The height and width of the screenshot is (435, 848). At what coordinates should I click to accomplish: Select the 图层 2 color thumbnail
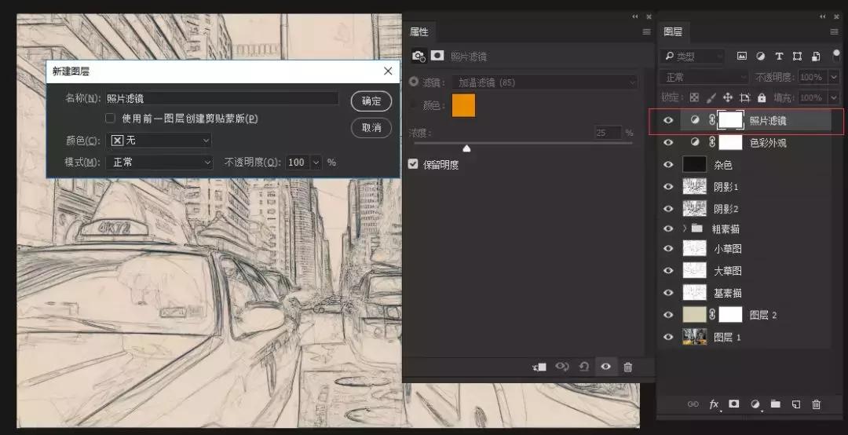[x=694, y=314]
